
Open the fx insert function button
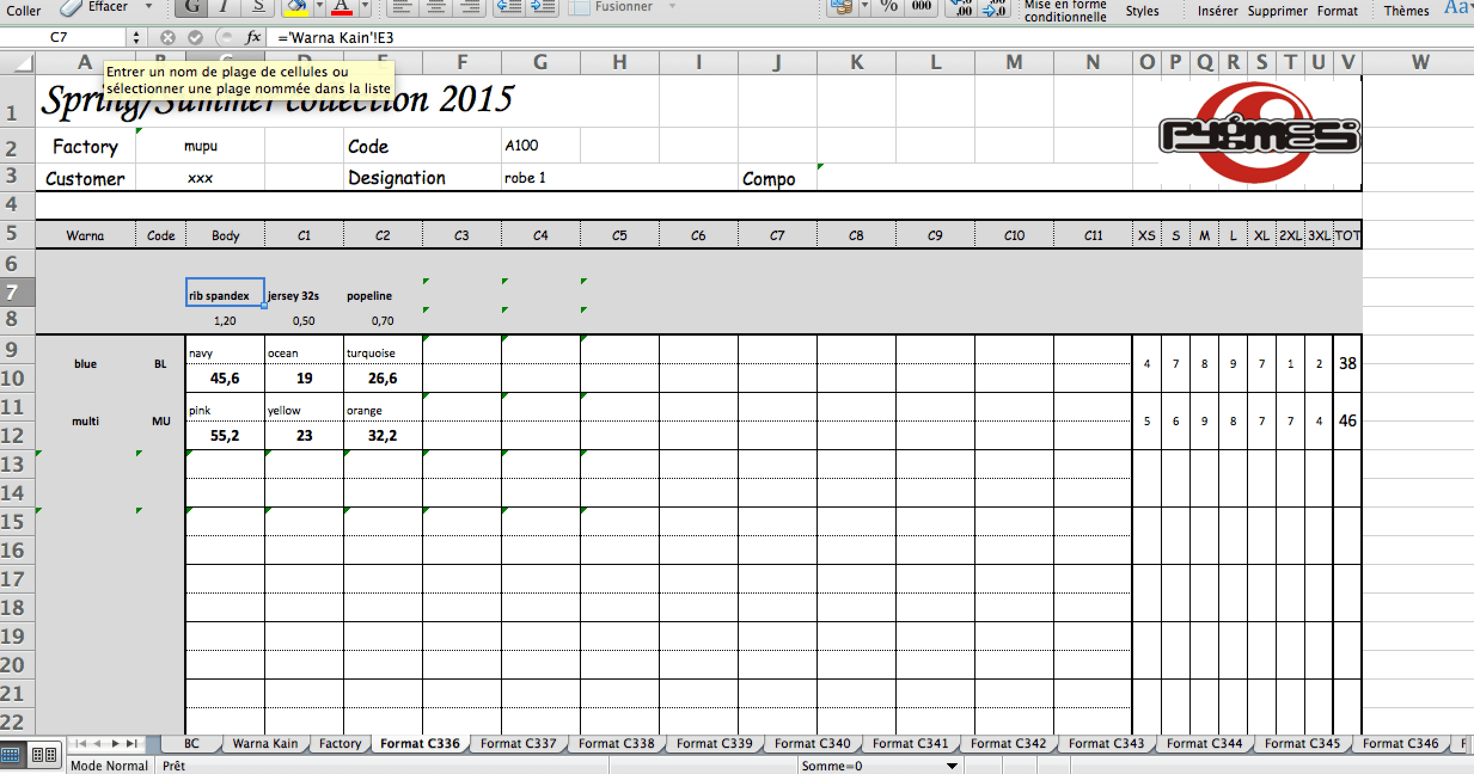pos(253,38)
